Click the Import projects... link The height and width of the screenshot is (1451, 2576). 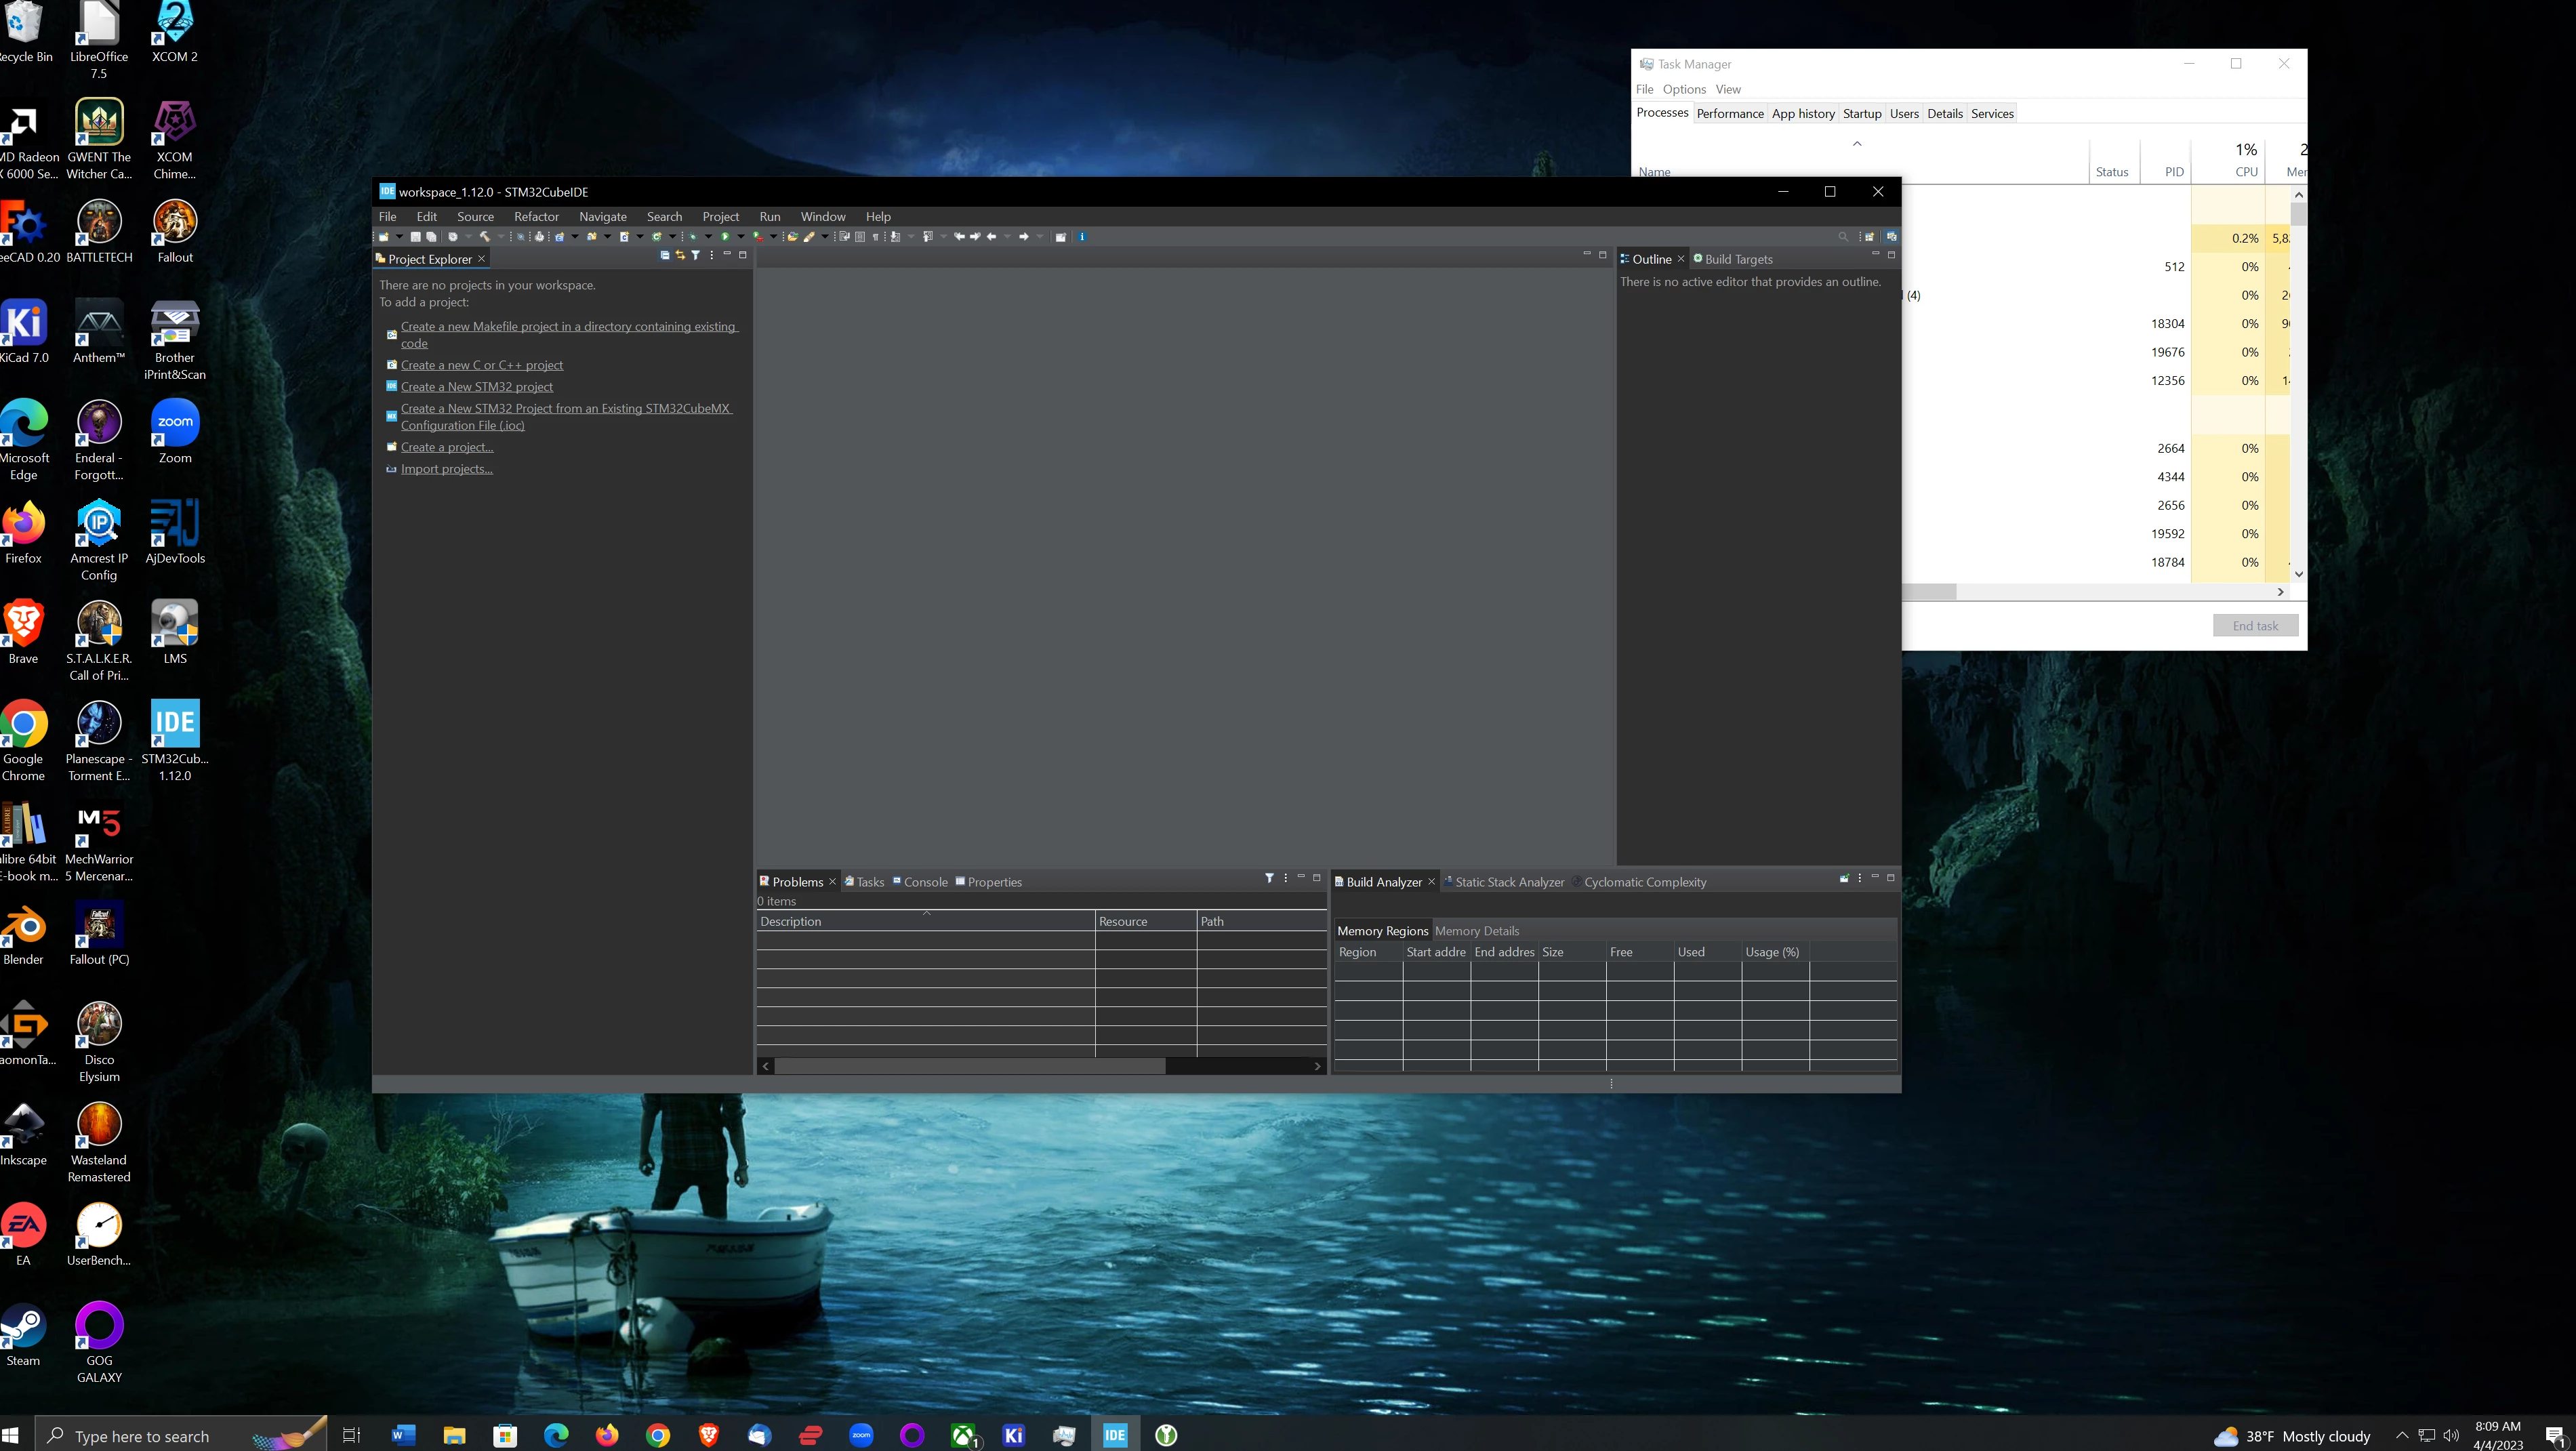tap(446, 469)
